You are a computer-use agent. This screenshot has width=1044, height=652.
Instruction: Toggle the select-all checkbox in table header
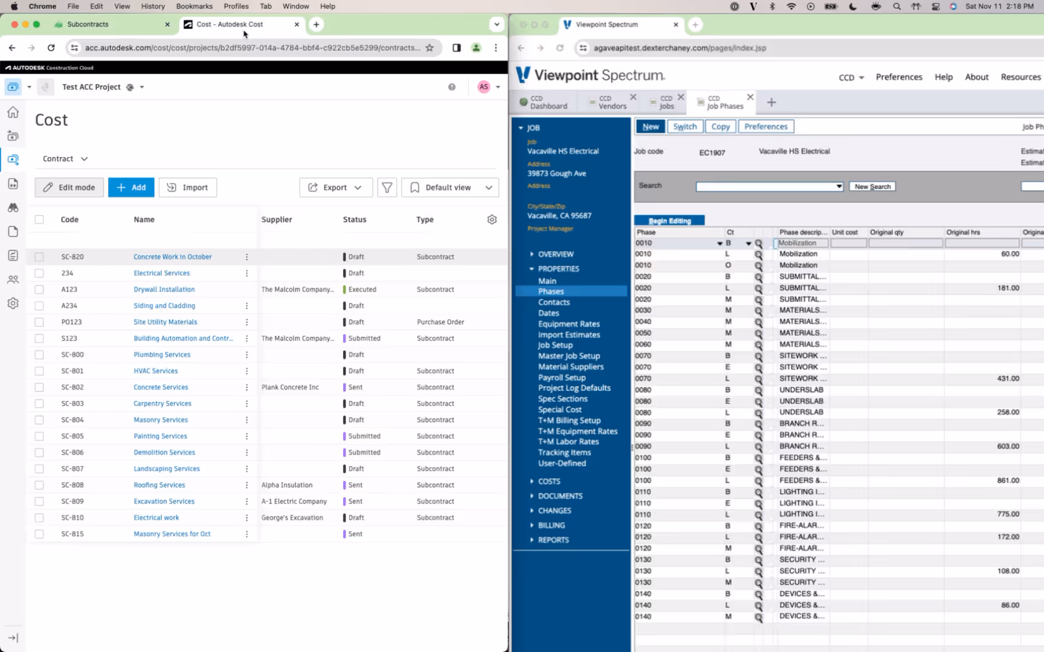pos(39,220)
